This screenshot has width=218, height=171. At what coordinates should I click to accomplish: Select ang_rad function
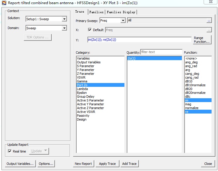(x=198, y=66)
